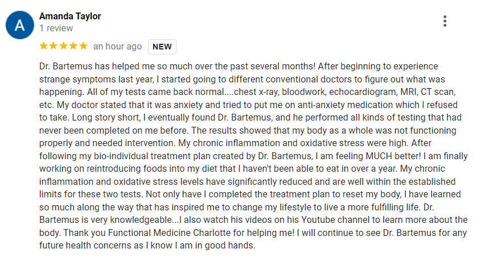Click the third rating star

63,46
